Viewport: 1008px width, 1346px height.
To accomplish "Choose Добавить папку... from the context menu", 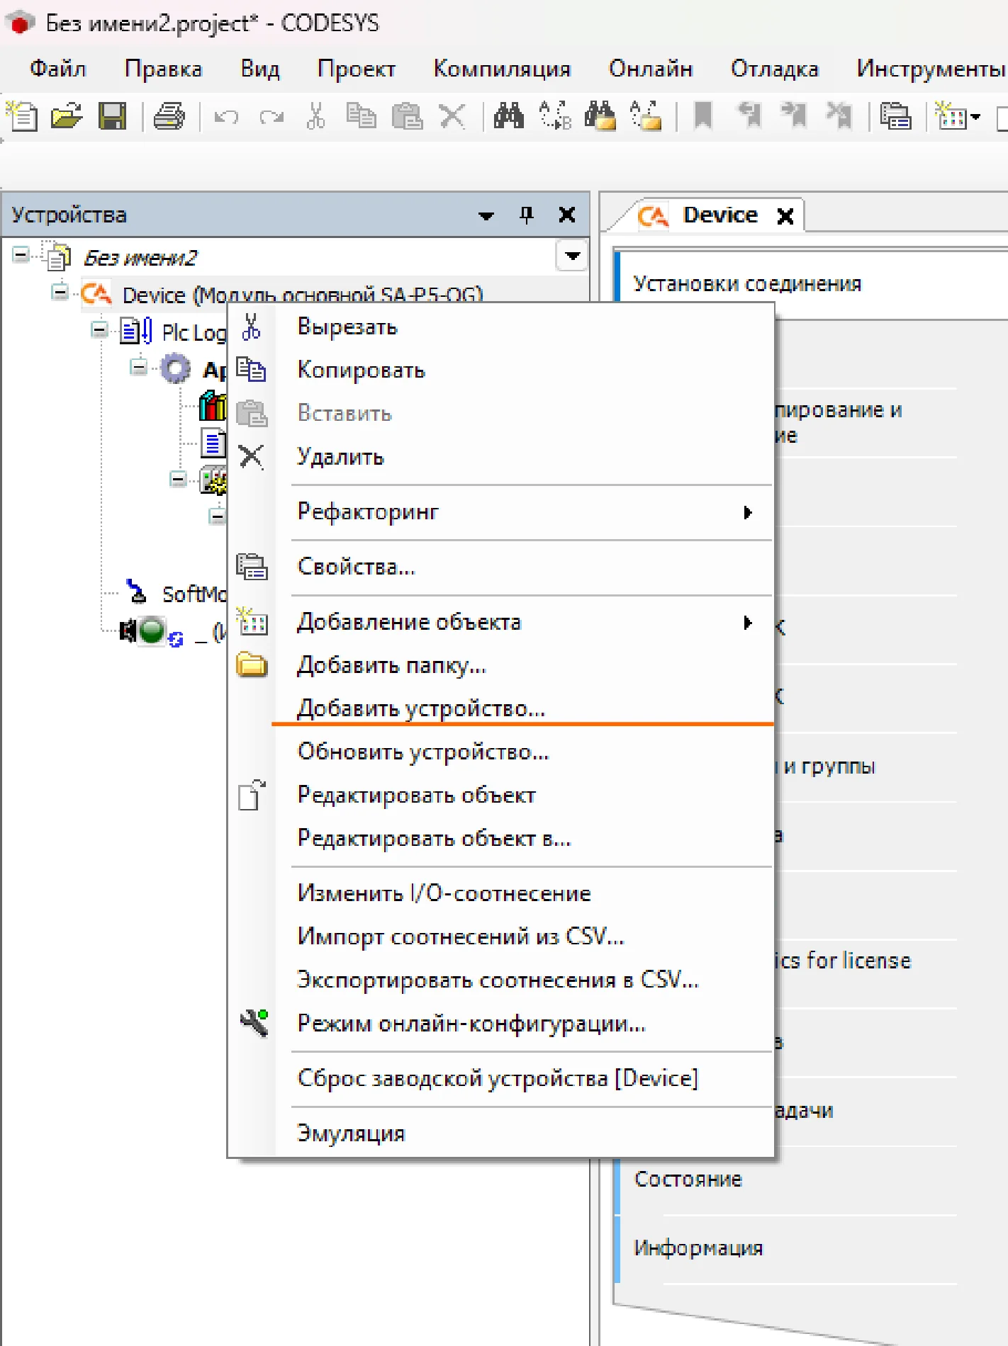I will pyautogui.click(x=500, y=666).
